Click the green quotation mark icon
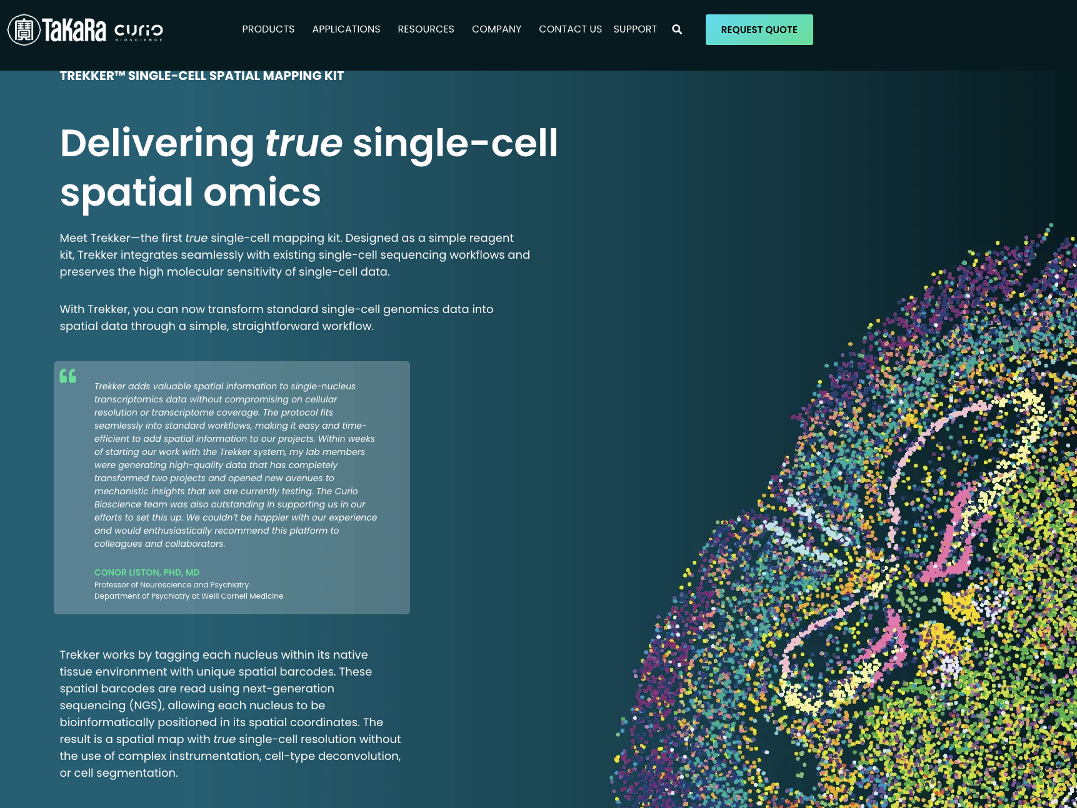This screenshot has height=808, width=1077. (x=68, y=376)
